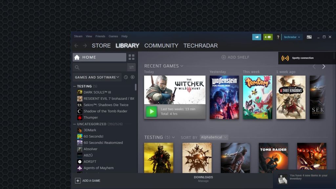Viewport: 336px width, 189px height.
Task: Switch to the COMMUNITY tab
Action: (x=161, y=46)
